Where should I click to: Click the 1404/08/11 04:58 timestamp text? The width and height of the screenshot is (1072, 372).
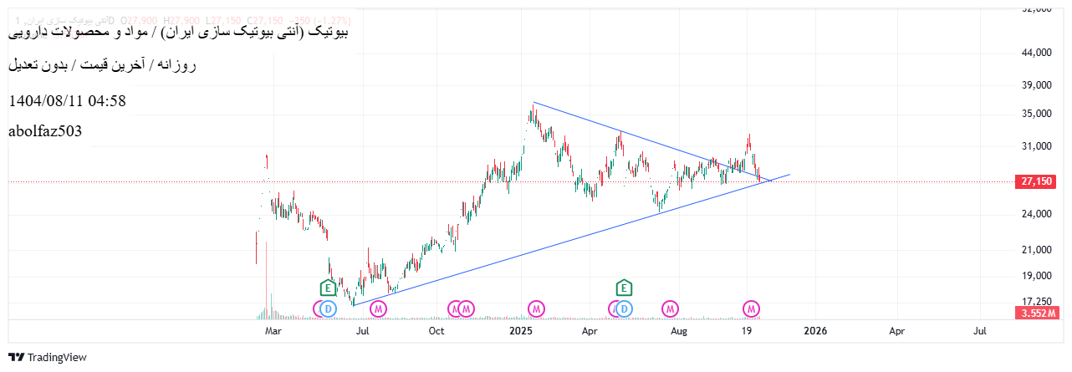coord(67,101)
